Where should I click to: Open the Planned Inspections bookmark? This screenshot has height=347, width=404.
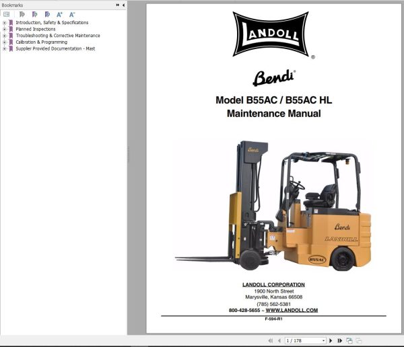(x=36, y=29)
